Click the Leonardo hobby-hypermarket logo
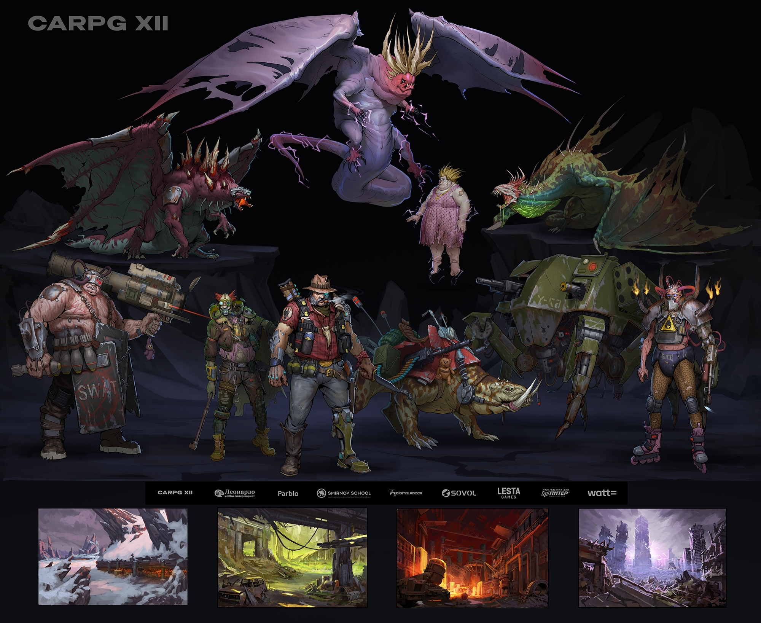 [x=234, y=493]
